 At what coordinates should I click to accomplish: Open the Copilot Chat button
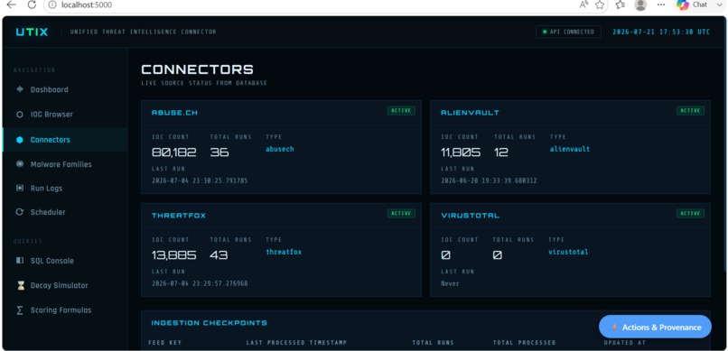692,5
